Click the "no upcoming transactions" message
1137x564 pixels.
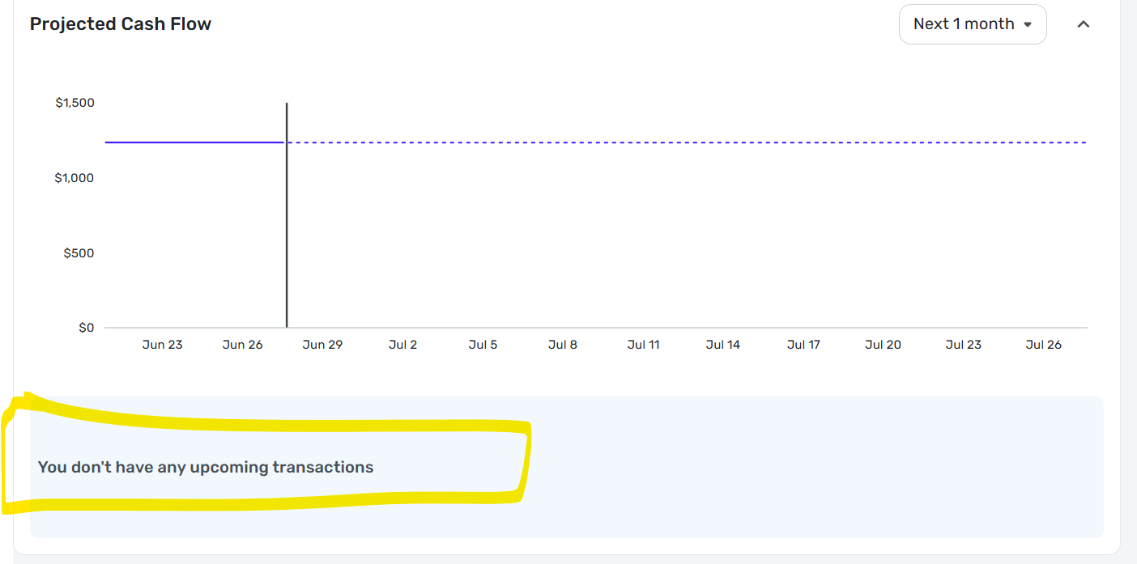[206, 467]
